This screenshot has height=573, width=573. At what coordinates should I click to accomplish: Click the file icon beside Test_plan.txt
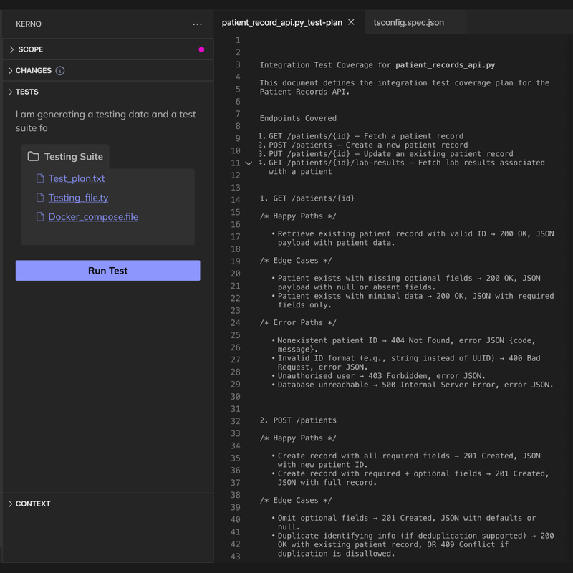pos(40,178)
